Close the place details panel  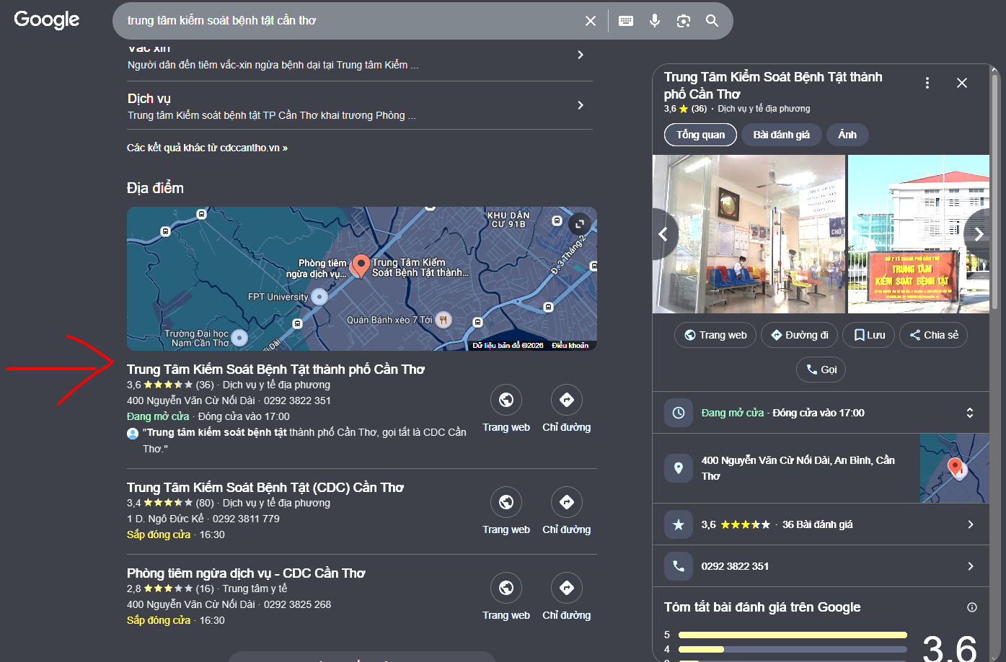[962, 83]
